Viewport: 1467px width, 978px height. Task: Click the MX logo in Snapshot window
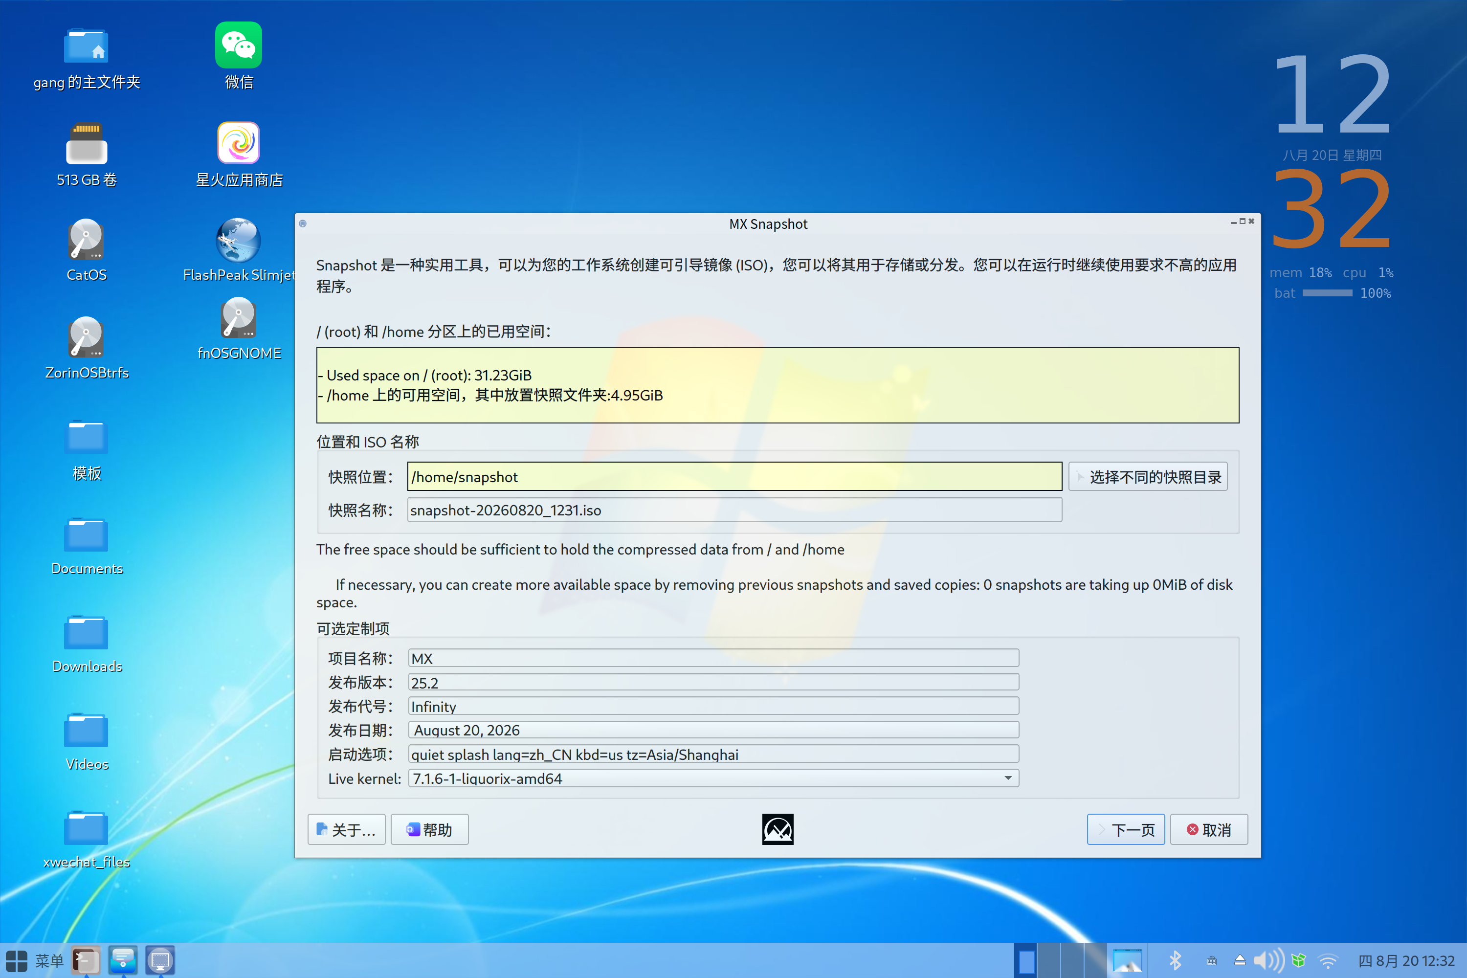(x=778, y=829)
